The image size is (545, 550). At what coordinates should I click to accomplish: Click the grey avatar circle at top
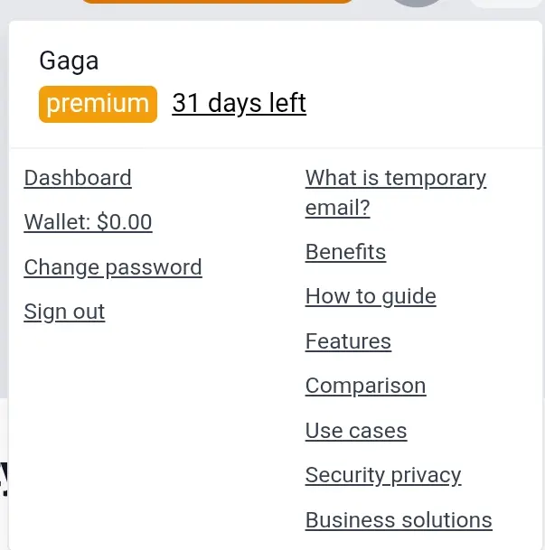(418, 3)
